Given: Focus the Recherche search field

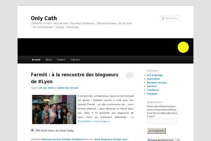Looking at the screenshot, I should [170, 18].
